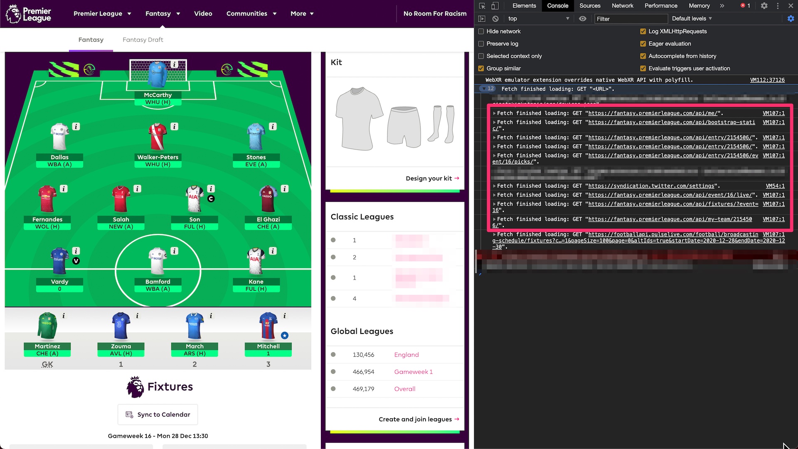Viewport: 798px width, 449px height.
Task: Click the vice-captain icon on Vardy
Action: (76, 261)
